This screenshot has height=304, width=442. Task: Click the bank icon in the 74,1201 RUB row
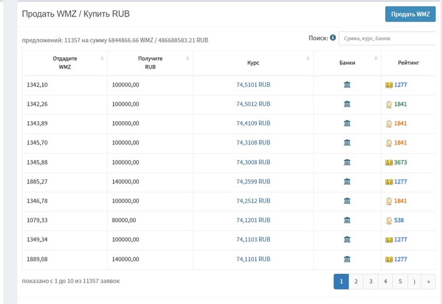click(347, 220)
